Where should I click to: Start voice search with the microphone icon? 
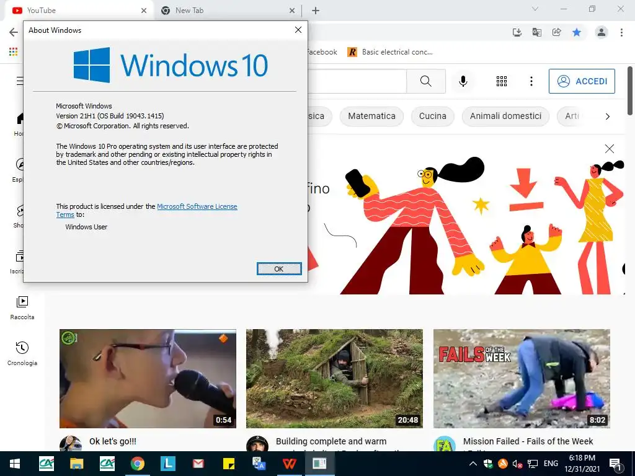(x=463, y=81)
